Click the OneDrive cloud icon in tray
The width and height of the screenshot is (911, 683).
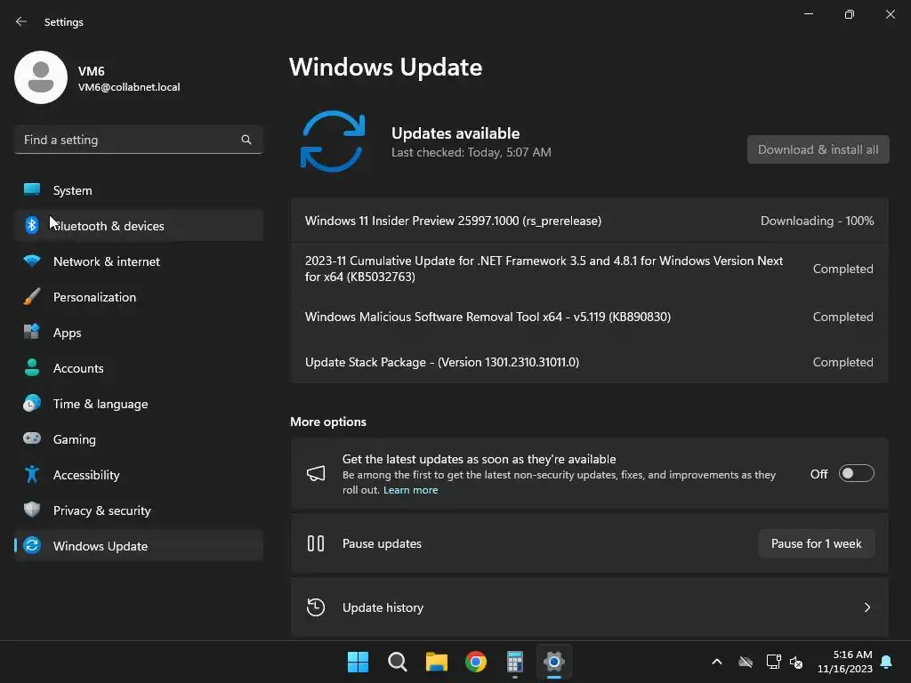click(x=746, y=662)
